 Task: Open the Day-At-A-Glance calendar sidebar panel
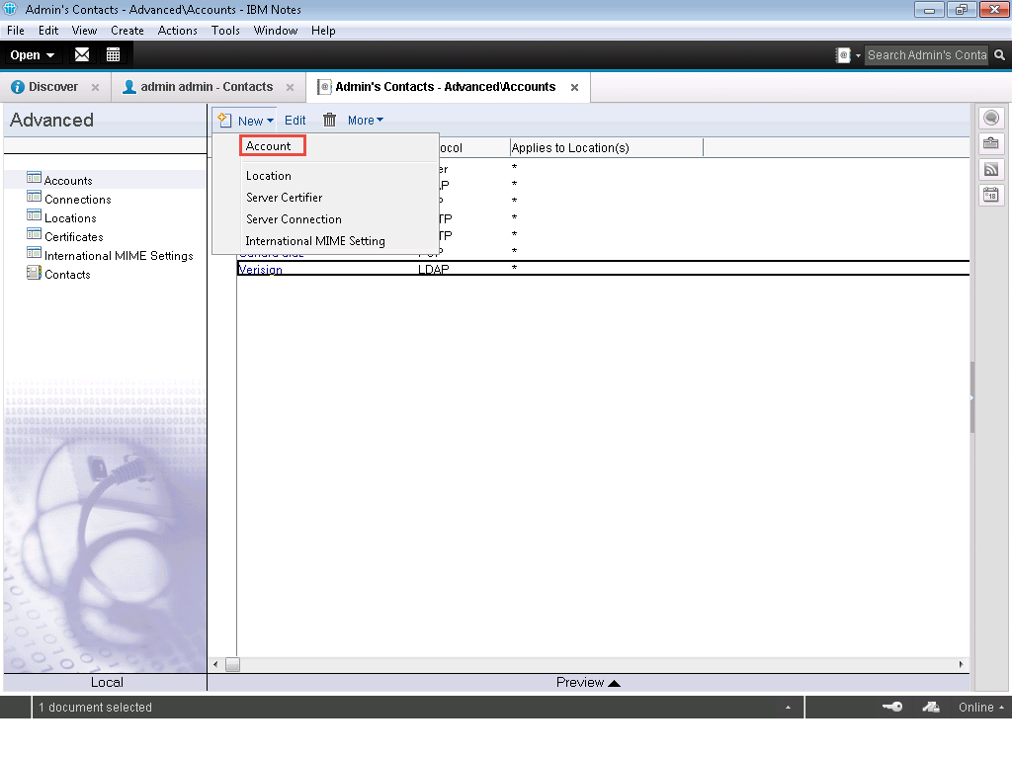pos(991,196)
